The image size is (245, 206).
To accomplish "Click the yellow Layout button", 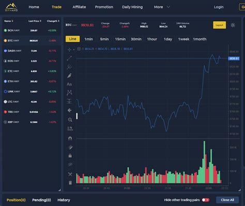I will [219, 25].
